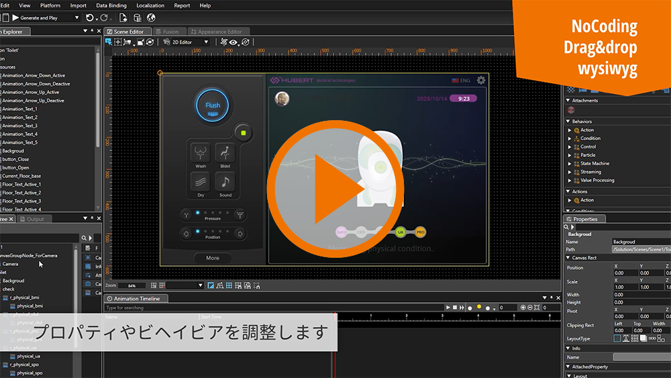Open the Data Binding menu

coord(111,5)
